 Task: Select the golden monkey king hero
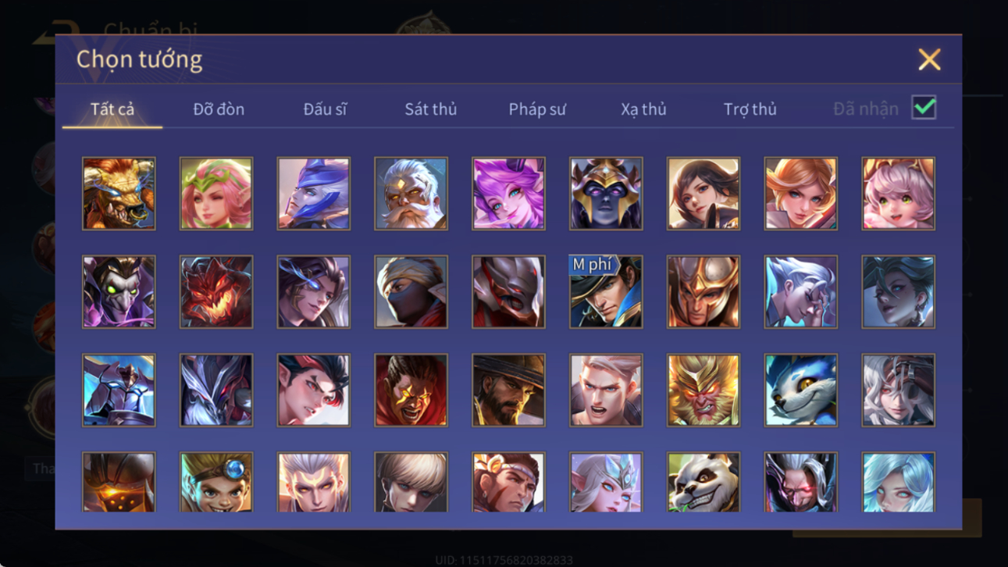point(703,390)
